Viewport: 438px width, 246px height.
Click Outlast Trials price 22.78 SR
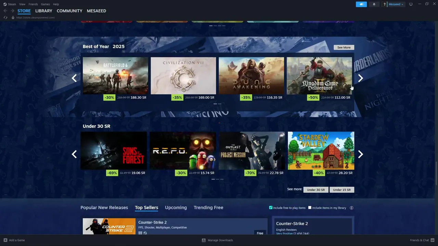tap(276, 173)
